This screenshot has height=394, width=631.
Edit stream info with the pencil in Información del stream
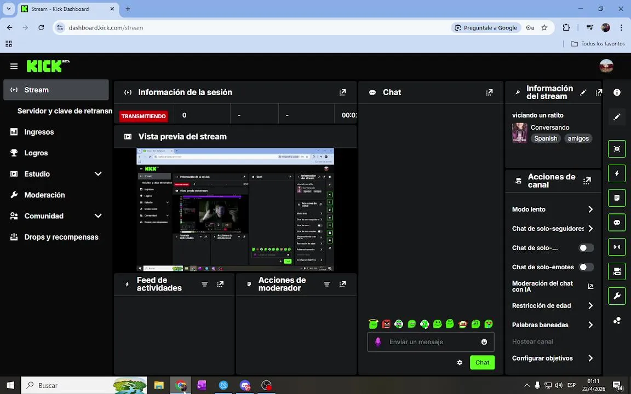[583, 92]
